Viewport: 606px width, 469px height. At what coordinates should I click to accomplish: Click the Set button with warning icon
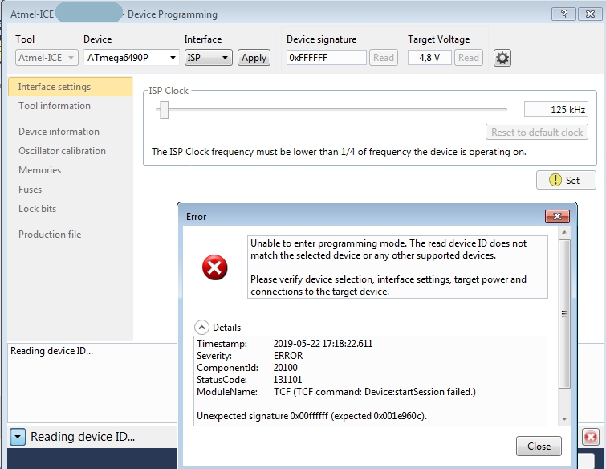(x=566, y=180)
